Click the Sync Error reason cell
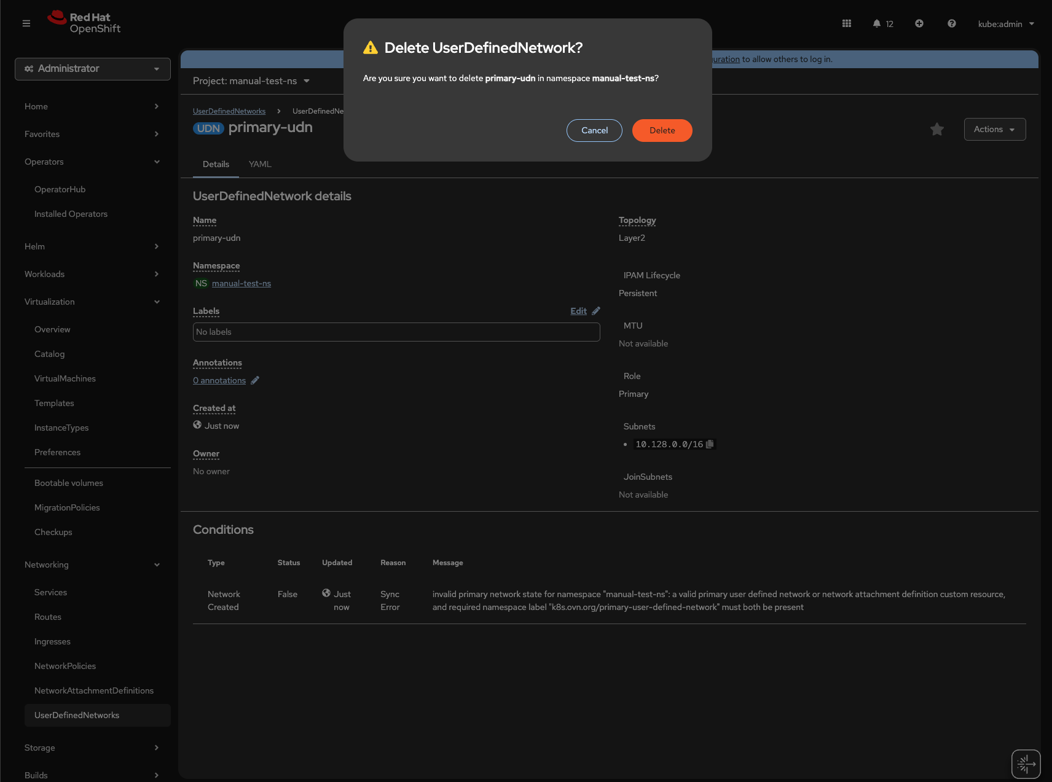The image size is (1052, 782). [390, 601]
